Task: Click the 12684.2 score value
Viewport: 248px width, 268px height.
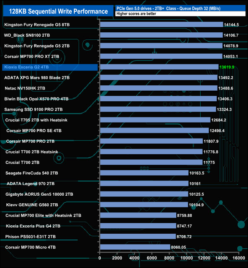Action: pyautogui.click(x=219, y=120)
